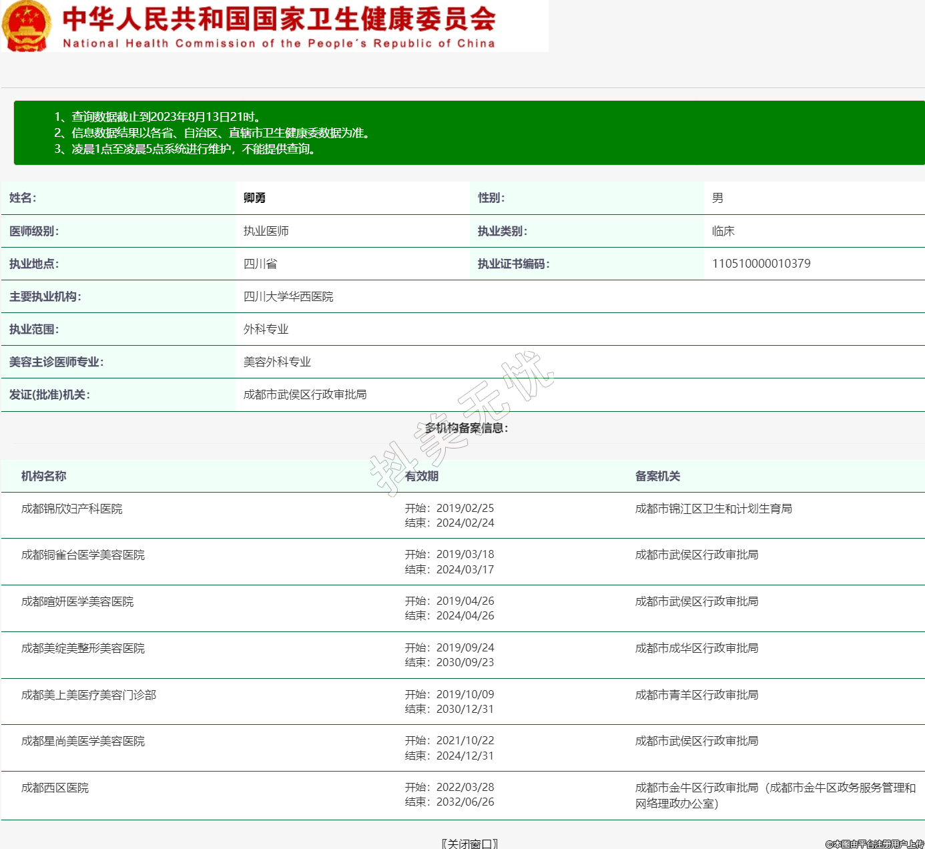Click the certificate number 110510000010379
925x849 pixels.
pyautogui.click(x=761, y=264)
